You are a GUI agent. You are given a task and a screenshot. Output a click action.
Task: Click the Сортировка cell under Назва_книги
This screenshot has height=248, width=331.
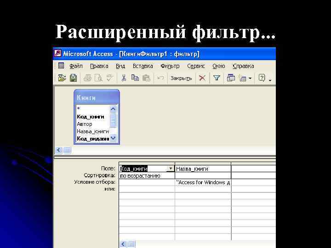[203, 175]
